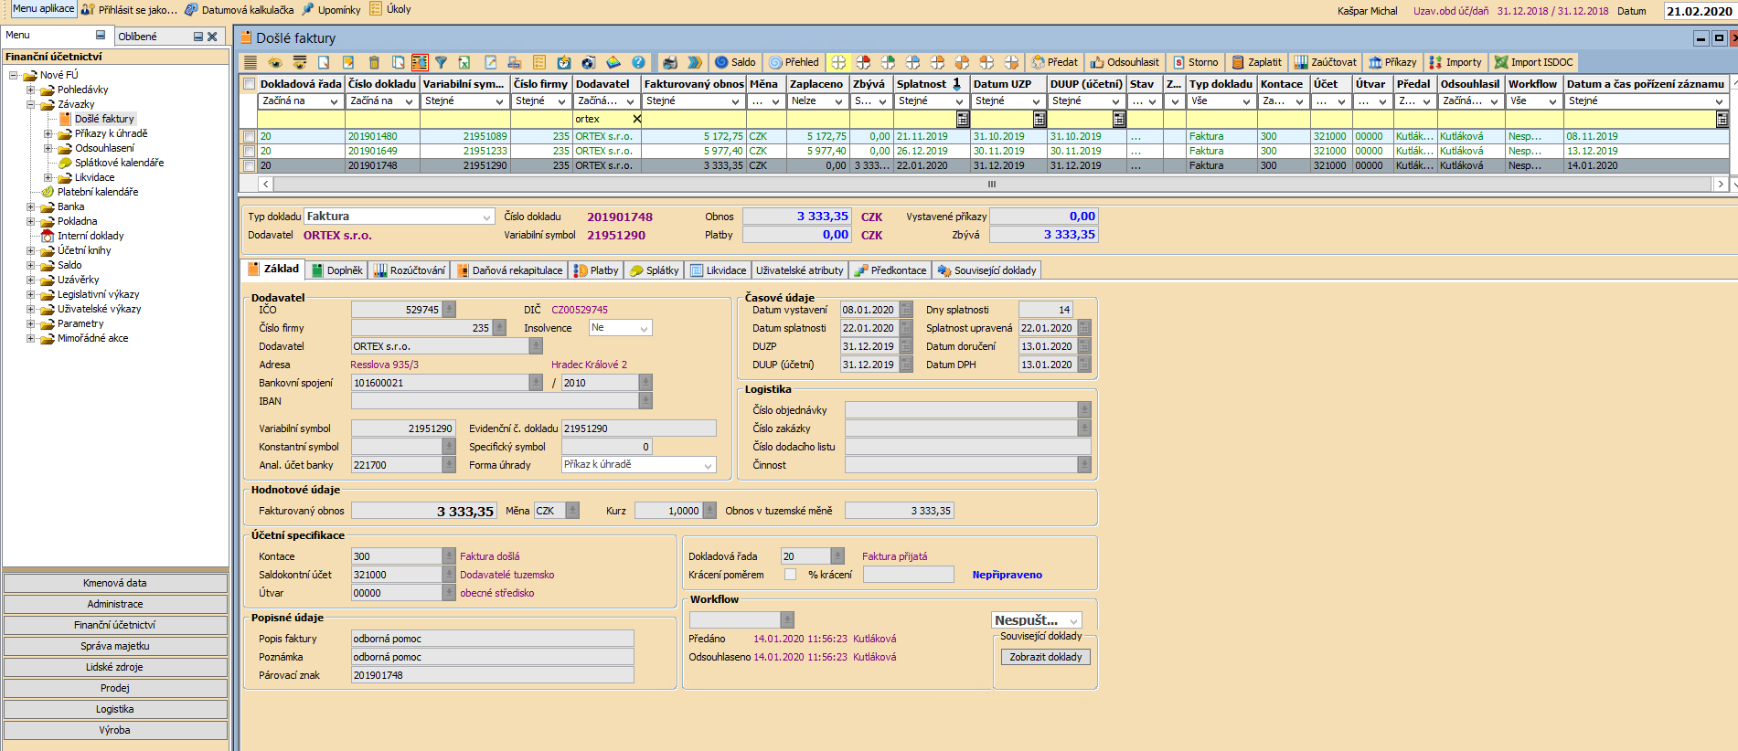
Task: Click the Zaplatit toolbar button
Action: click(x=1256, y=62)
